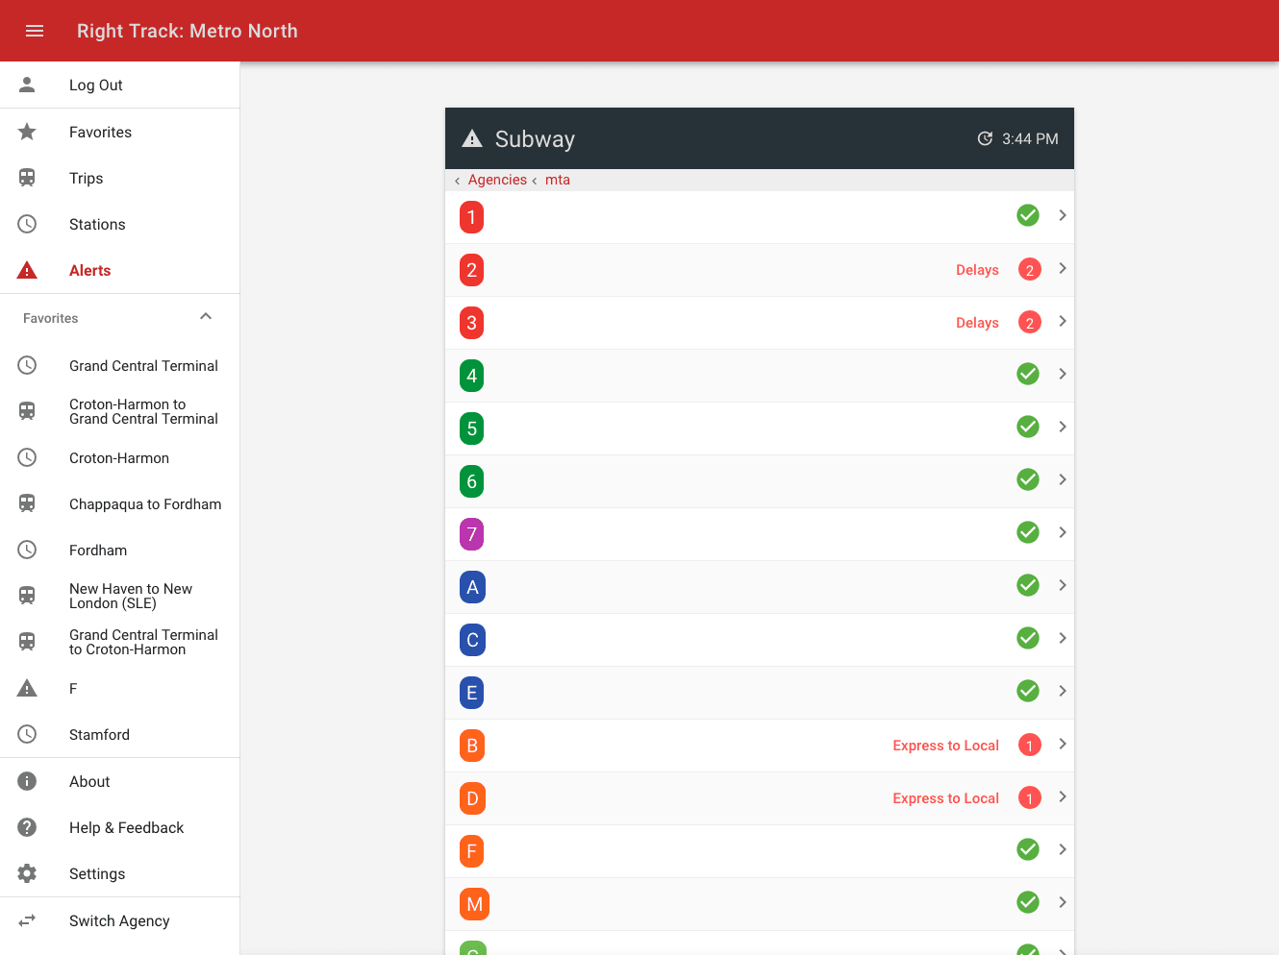Click the orange B line icon
Viewport: 1279px width, 955px height.
472,746
